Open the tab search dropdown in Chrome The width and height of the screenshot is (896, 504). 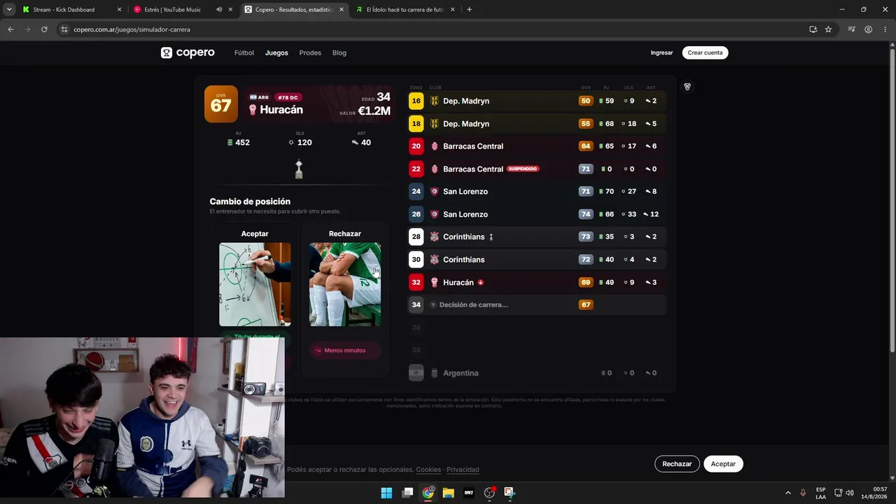pos(9,10)
